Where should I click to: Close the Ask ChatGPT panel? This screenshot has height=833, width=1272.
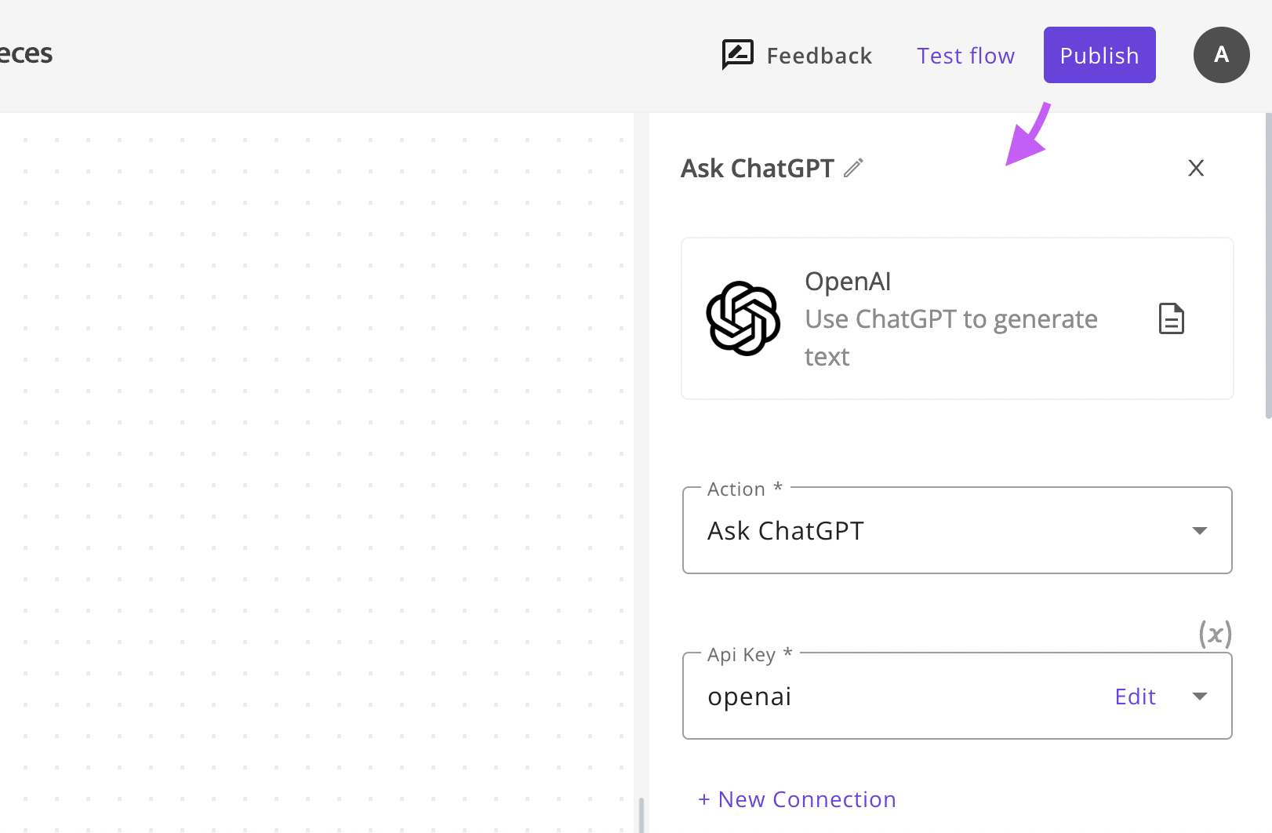[1196, 168]
